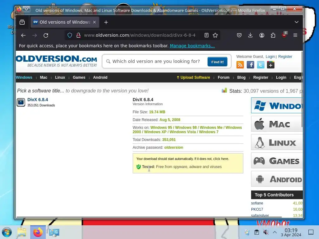Click the muted volume tray icon
319x239 pixels.
[x=266, y=232]
